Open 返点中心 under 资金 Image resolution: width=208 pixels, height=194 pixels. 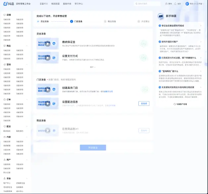20,191
